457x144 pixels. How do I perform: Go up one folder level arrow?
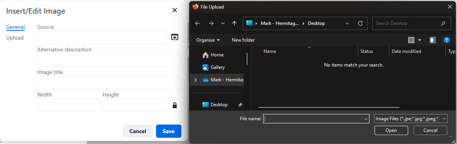click(x=234, y=23)
